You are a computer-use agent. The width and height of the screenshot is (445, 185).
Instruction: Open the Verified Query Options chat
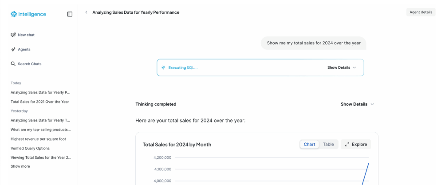pos(30,148)
